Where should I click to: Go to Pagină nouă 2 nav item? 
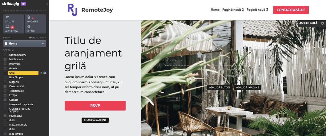233,10
